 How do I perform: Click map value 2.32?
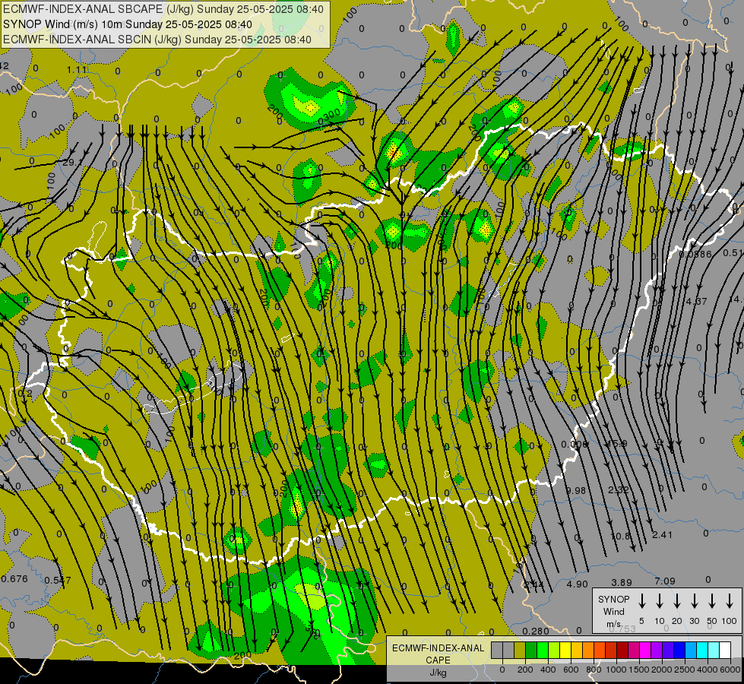coord(619,489)
